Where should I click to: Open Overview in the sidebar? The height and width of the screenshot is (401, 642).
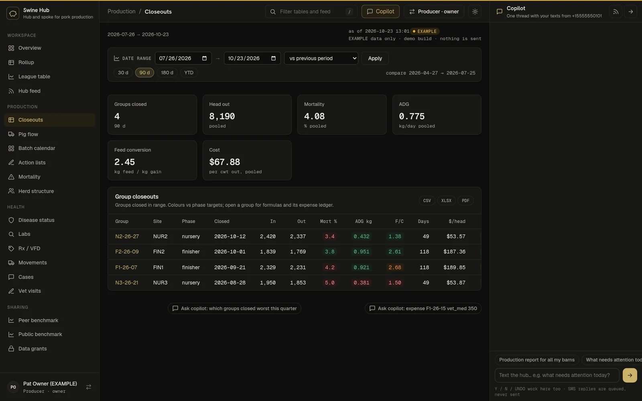50,48
